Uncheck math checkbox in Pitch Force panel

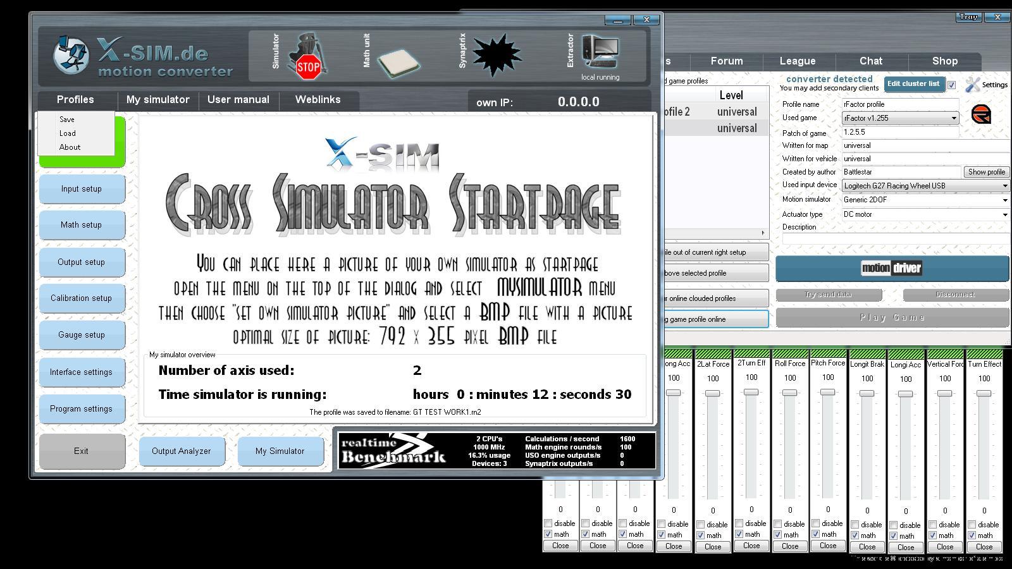coord(816,534)
